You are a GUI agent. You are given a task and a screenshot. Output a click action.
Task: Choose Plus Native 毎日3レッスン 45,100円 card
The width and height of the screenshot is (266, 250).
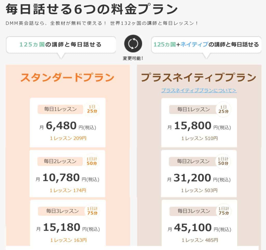click(199, 223)
